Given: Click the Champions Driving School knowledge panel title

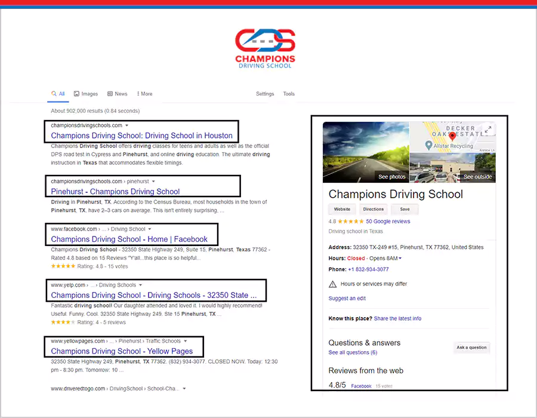Looking at the screenshot, I should [x=396, y=194].
